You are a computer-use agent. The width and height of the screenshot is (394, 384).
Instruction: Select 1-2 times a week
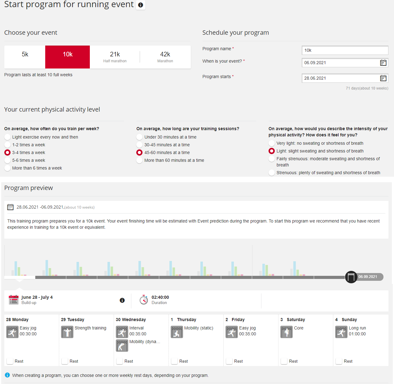7,145
